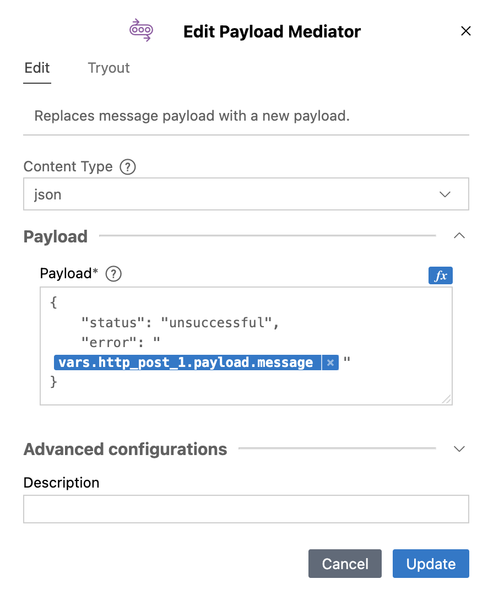Open the Payload field help icon
This screenshot has width=488, height=595.
(x=113, y=274)
